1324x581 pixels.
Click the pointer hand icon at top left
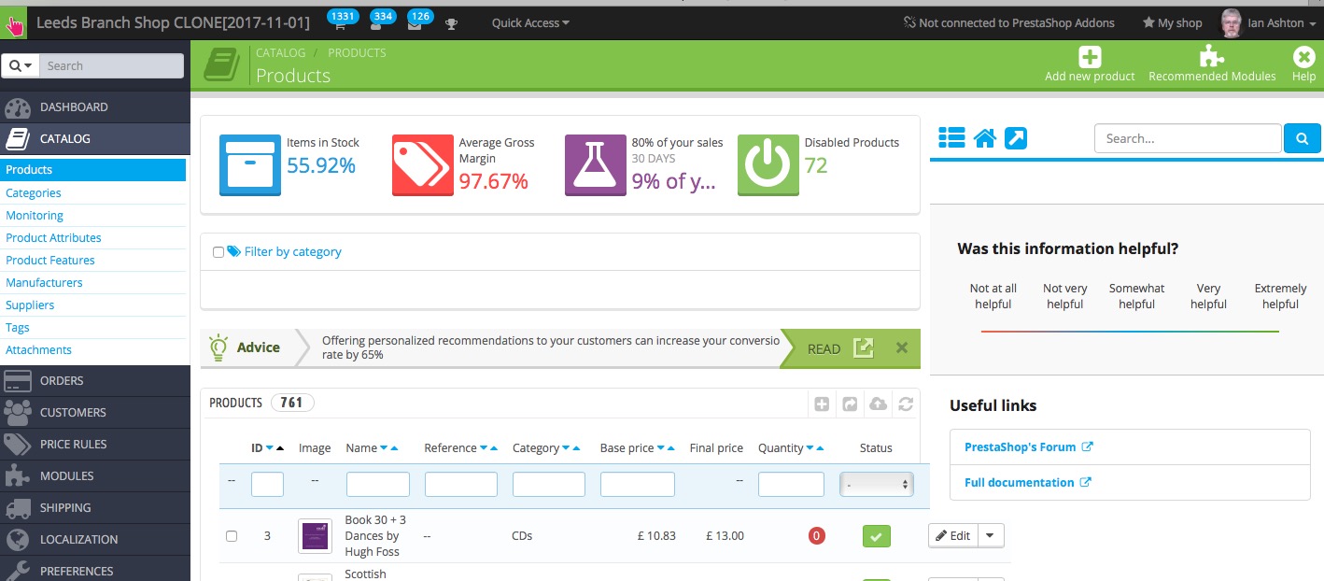[14, 23]
